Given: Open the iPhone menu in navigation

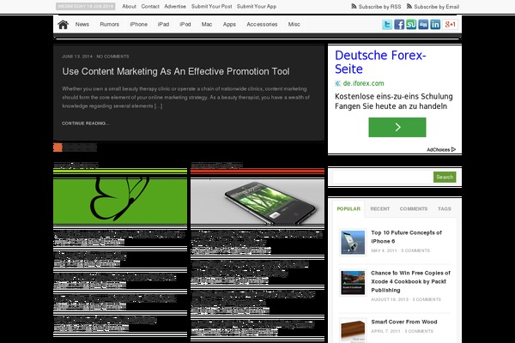Looking at the screenshot, I should [x=138, y=25].
